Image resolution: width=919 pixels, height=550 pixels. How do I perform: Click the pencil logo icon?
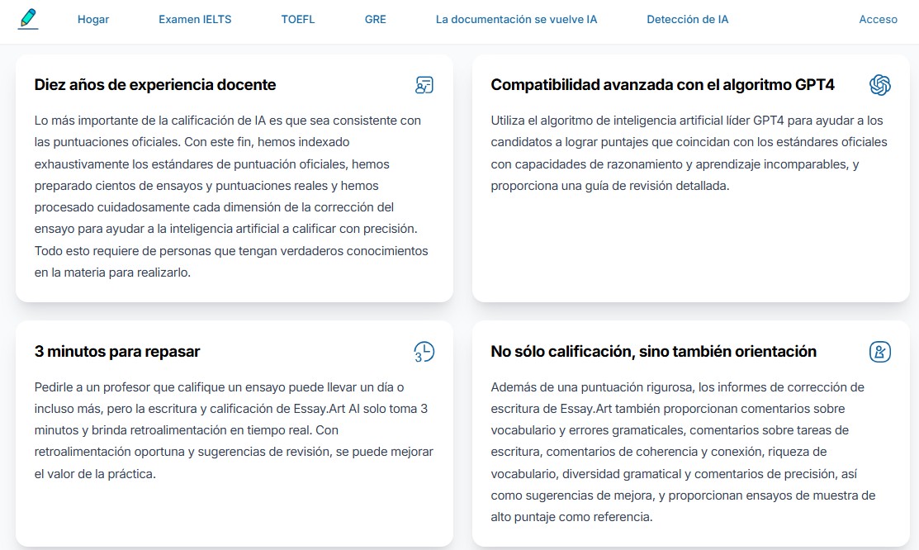(x=28, y=19)
